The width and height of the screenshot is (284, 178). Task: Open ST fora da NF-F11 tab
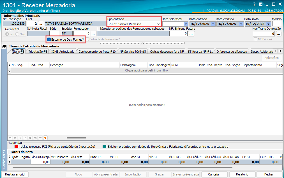pos(200,52)
